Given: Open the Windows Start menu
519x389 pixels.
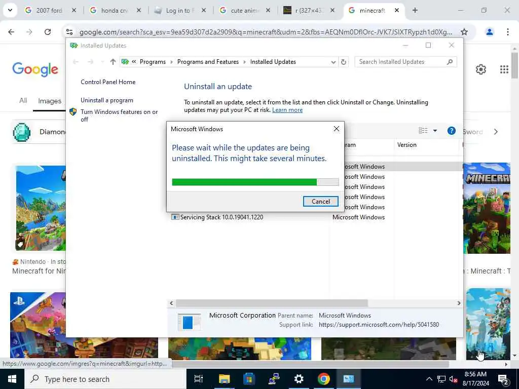Looking at the screenshot, I should click(12, 379).
